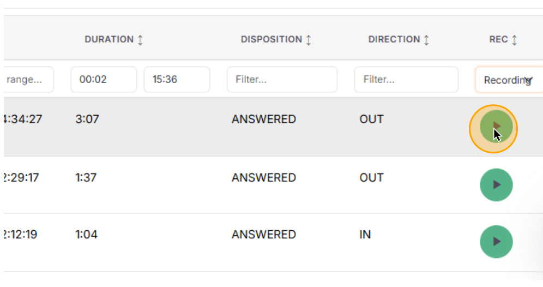Screen dimensions: 543x287
Task: Play the recording for the 1:37 call
Action: (496, 185)
